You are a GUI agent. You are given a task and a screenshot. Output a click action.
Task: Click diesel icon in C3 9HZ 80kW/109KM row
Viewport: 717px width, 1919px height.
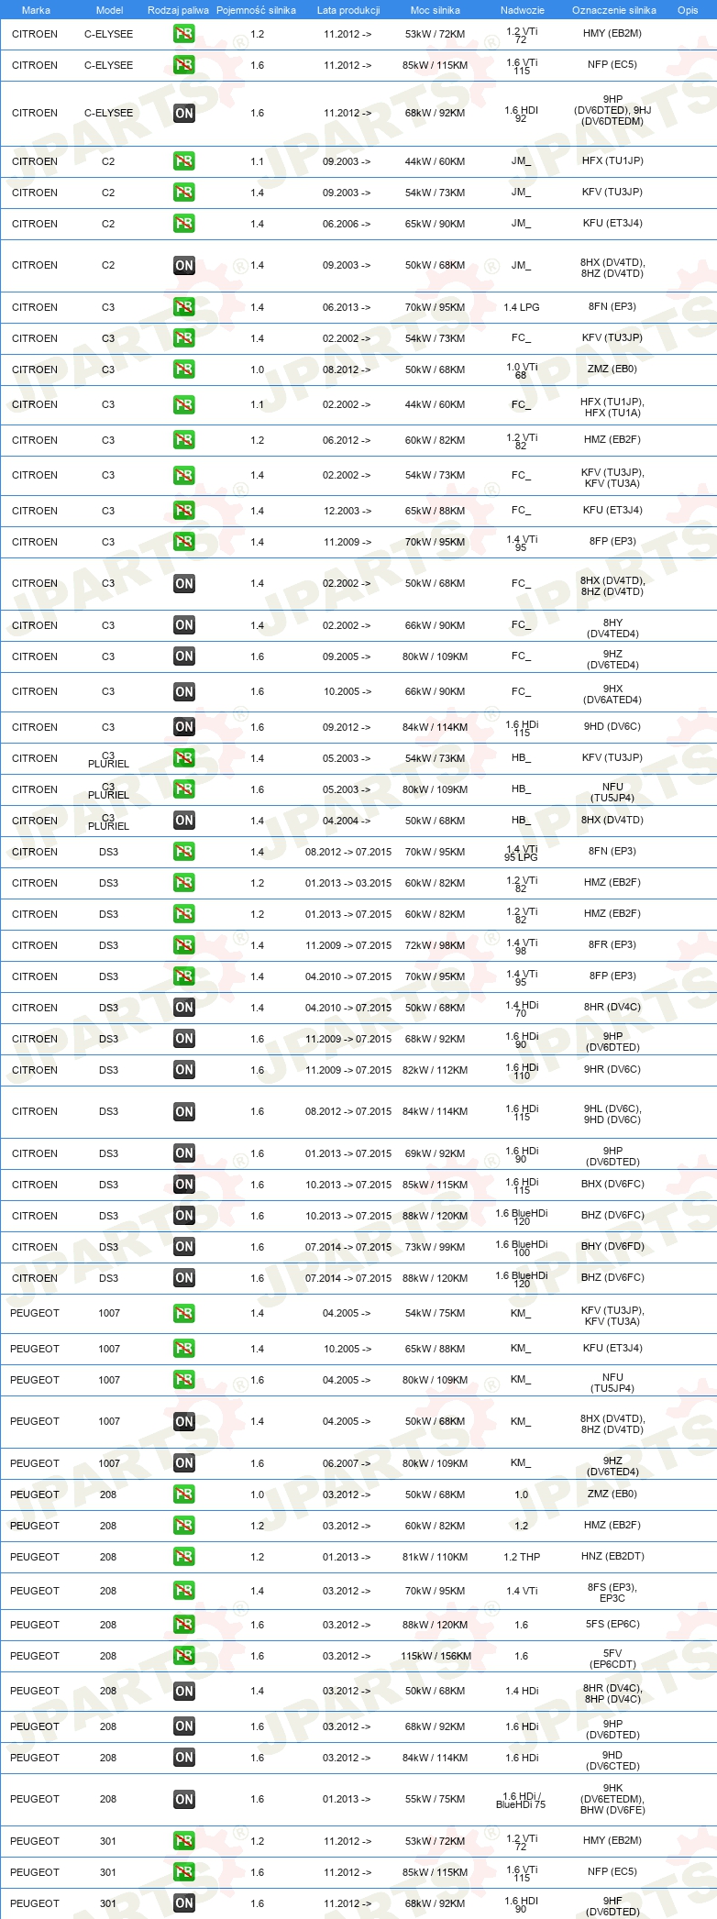coord(184,656)
